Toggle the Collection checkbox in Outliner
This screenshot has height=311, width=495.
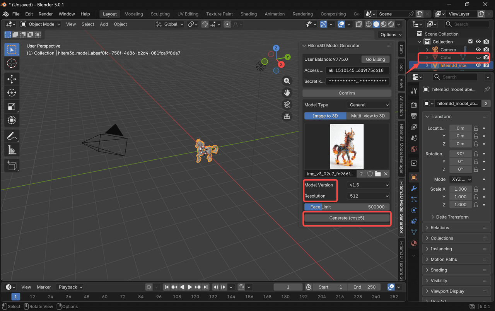[x=470, y=42]
